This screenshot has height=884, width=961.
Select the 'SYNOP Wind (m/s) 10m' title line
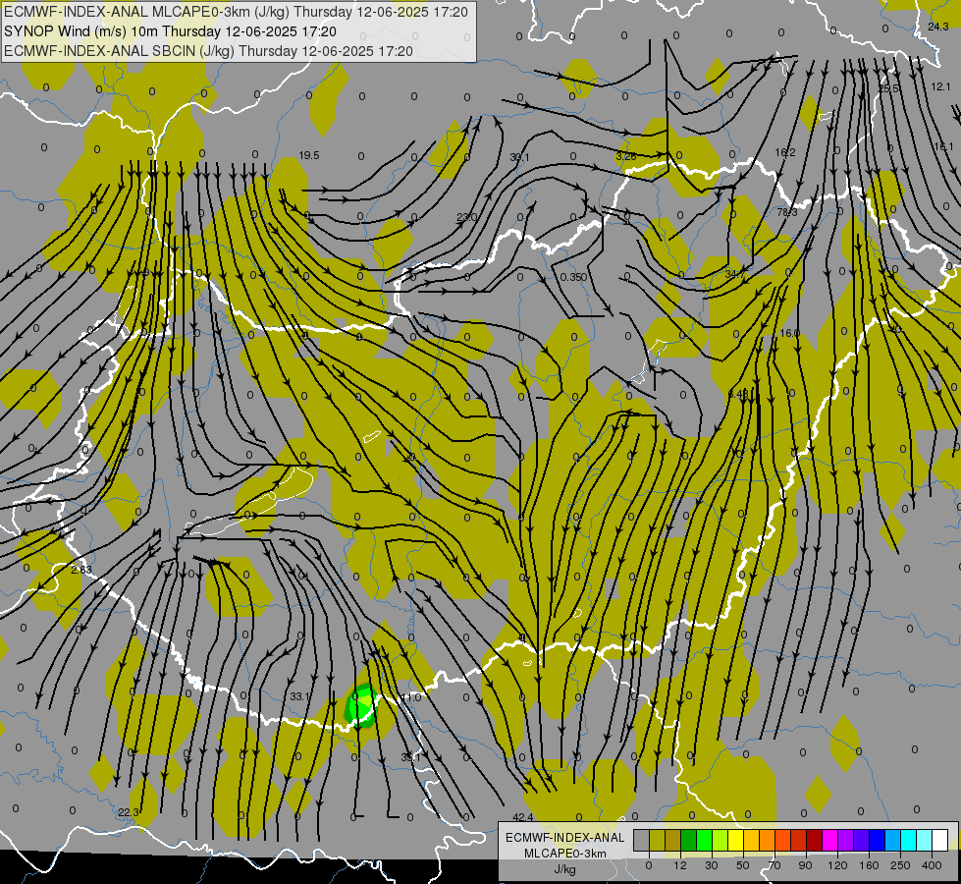pos(82,31)
